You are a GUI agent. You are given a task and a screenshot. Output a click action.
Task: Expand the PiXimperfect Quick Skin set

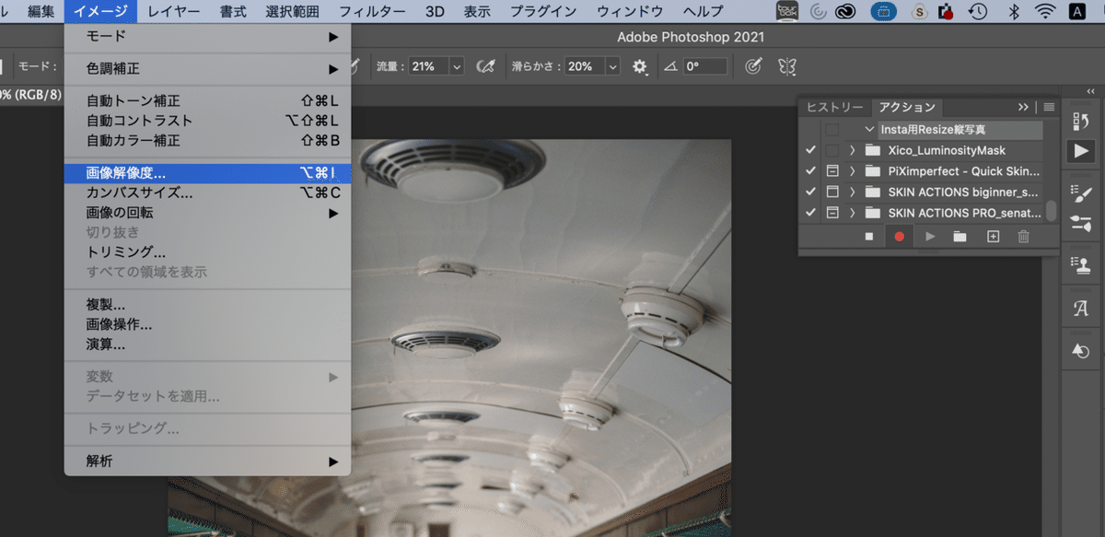[x=853, y=171]
